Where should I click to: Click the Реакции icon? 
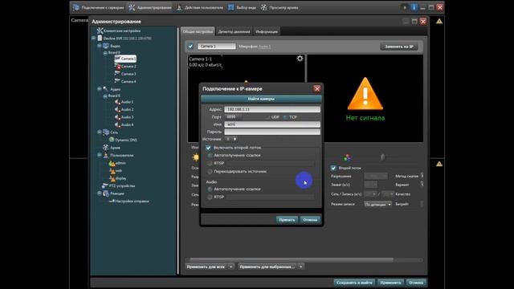tap(106, 193)
